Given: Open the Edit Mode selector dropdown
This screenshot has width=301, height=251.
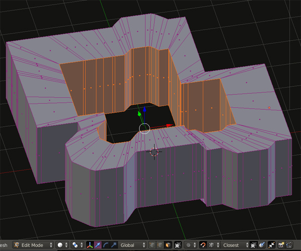Looking at the screenshot, I should click(33, 245).
